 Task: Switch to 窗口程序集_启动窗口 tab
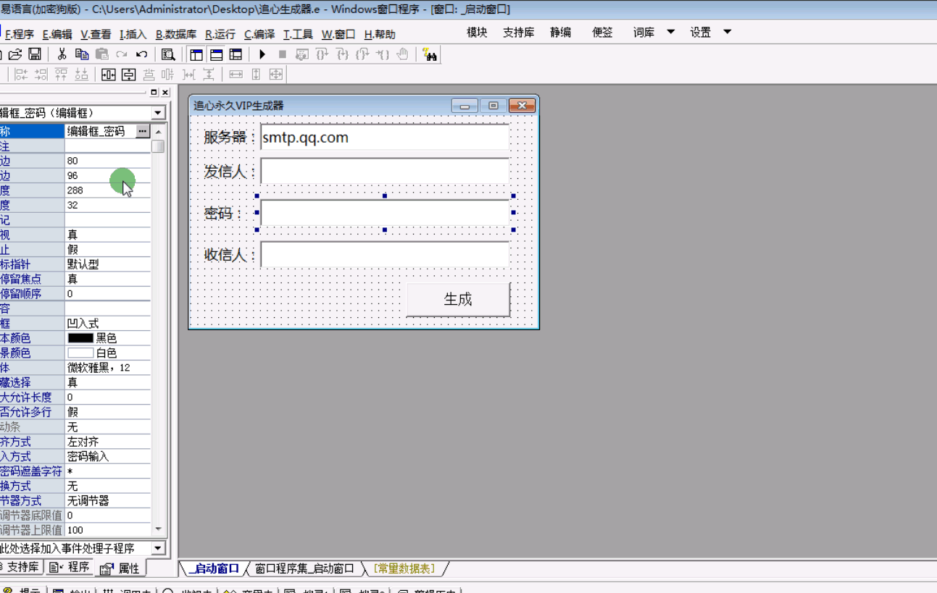[304, 568]
